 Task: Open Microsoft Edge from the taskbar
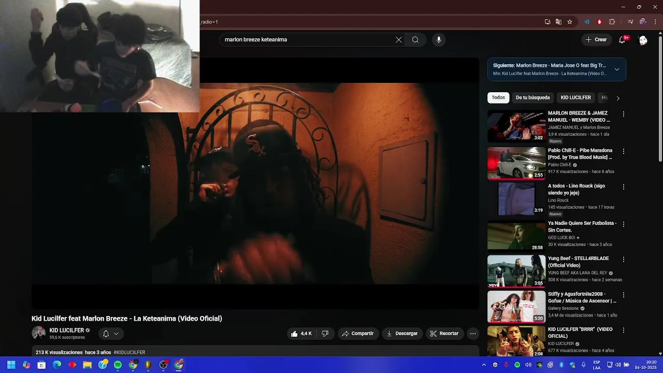click(57, 365)
